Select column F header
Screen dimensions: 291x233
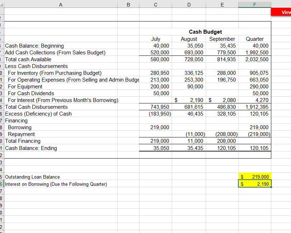(254, 4)
